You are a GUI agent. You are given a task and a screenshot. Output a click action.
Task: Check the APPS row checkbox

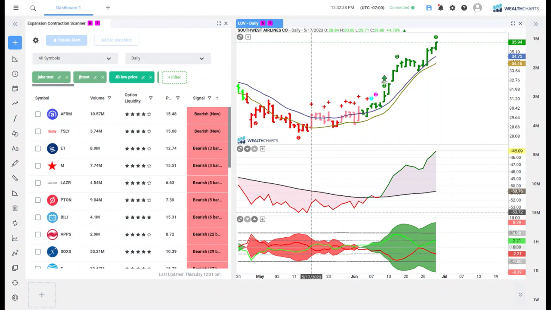(x=38, y=235)
